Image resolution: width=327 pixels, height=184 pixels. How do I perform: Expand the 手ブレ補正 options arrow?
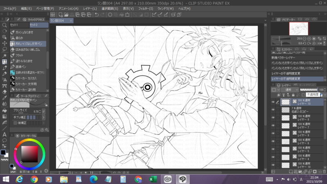[x=43, y=117]
